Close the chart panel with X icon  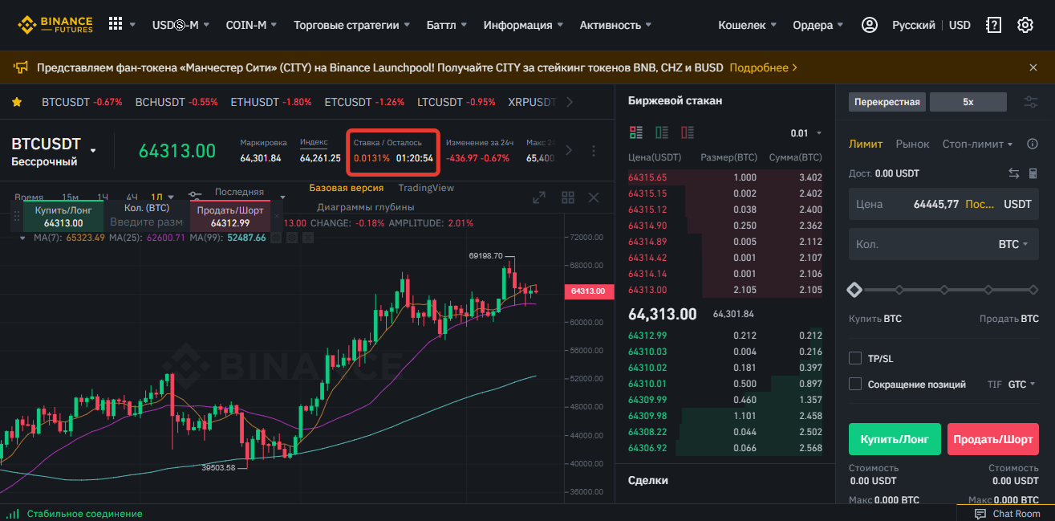click(594, 197)
